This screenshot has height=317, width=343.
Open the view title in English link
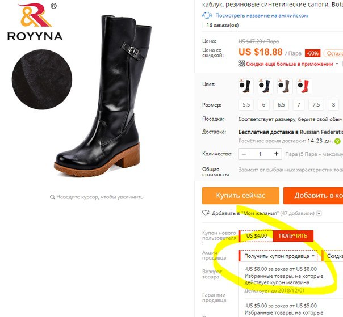pyautogui.click(x=261, y=16)
